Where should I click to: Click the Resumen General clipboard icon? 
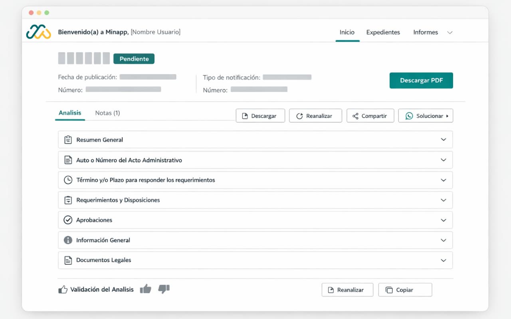[68, 140]
